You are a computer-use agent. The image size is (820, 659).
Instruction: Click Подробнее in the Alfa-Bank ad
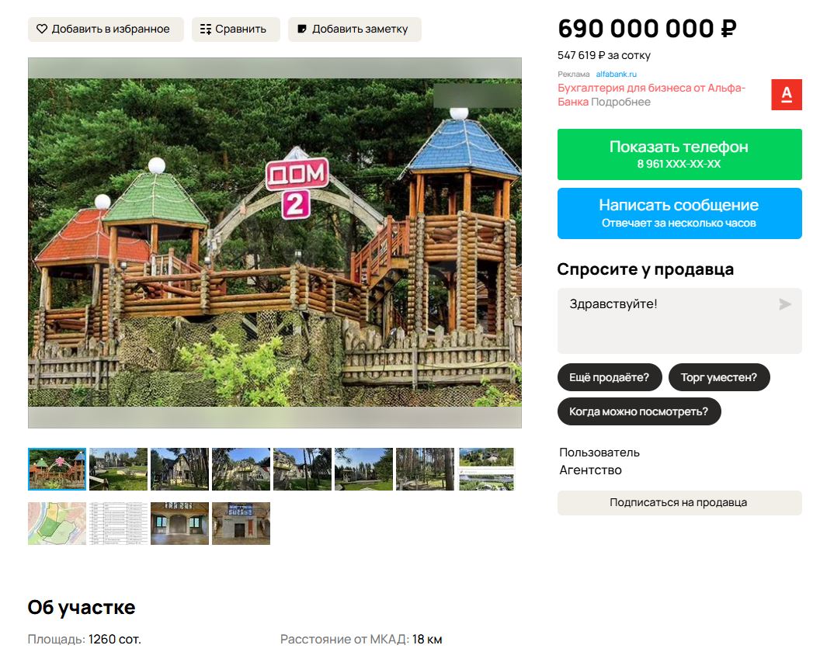tap(620, 102)
